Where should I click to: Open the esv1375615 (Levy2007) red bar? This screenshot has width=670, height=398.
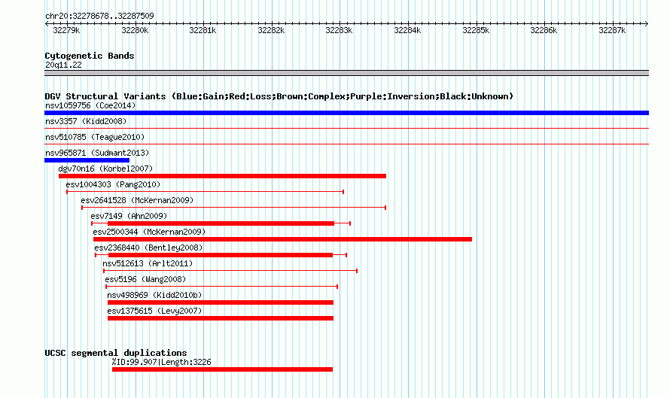tap(221, 318)
